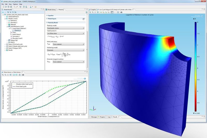The image size is (207, 138).
Task: Zoom out on Stress vs. Strain plot
Action: click(5, 75)
